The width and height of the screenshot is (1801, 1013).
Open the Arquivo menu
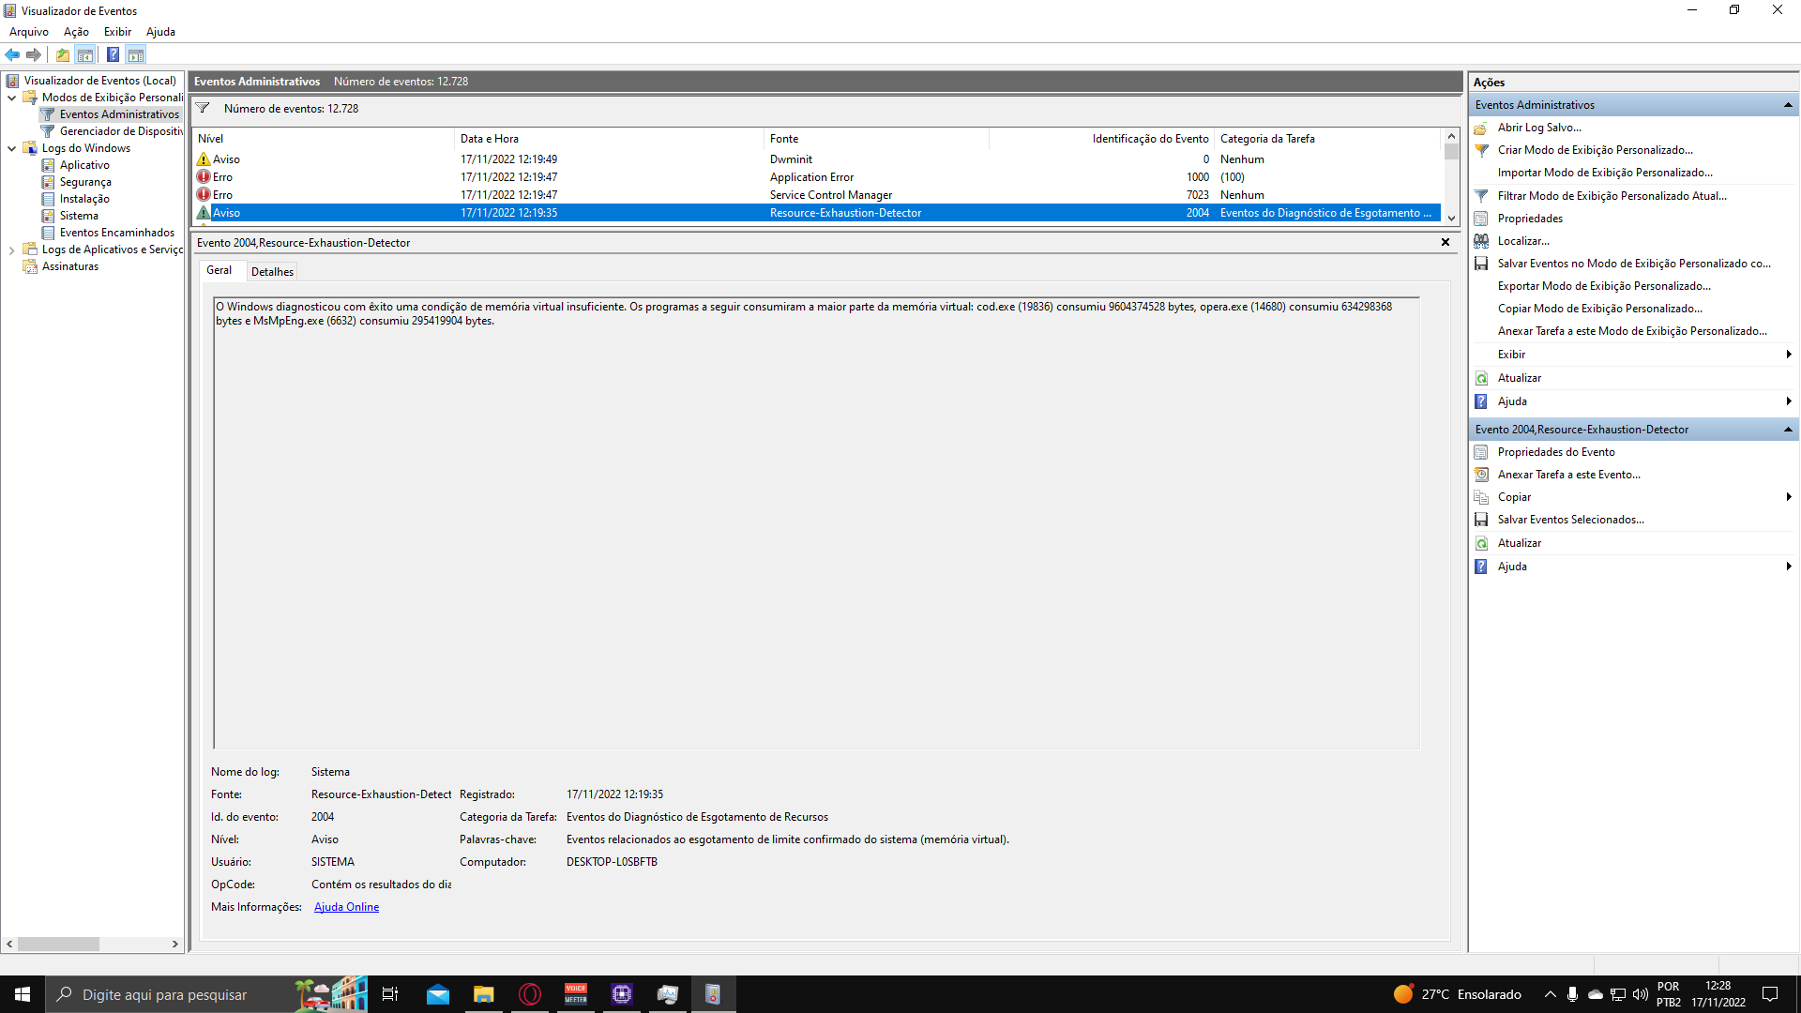pyautogui.click(x=29, y=32)
